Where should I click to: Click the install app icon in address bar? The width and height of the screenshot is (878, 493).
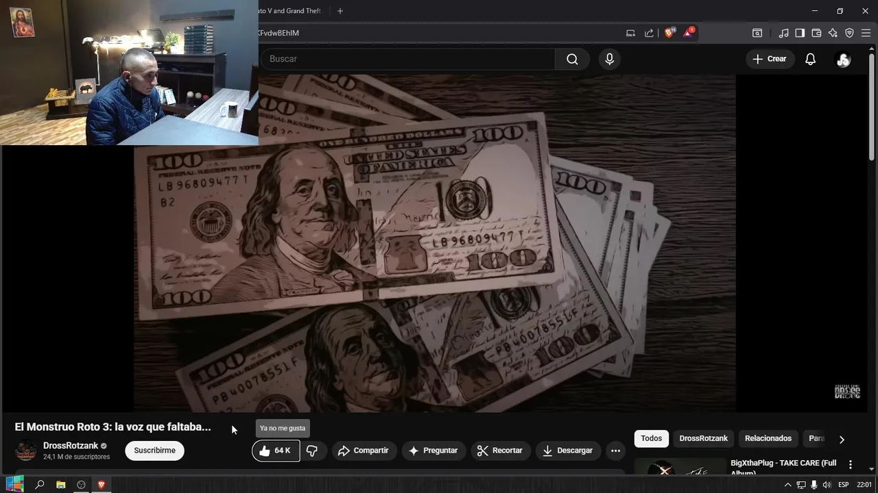[630, 33]
